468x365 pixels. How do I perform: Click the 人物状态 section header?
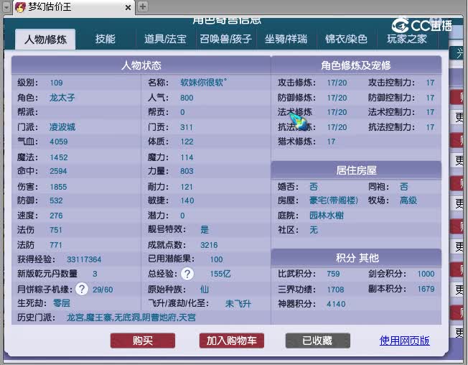(x=141, y=65)
